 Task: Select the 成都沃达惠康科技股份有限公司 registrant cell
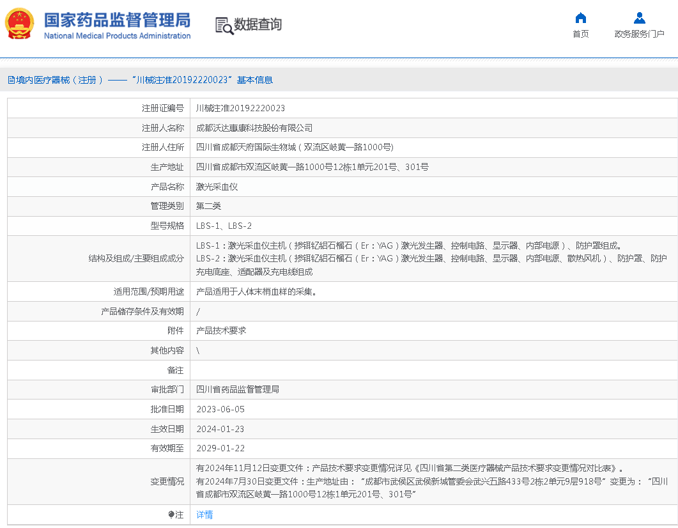coord(256,127)
